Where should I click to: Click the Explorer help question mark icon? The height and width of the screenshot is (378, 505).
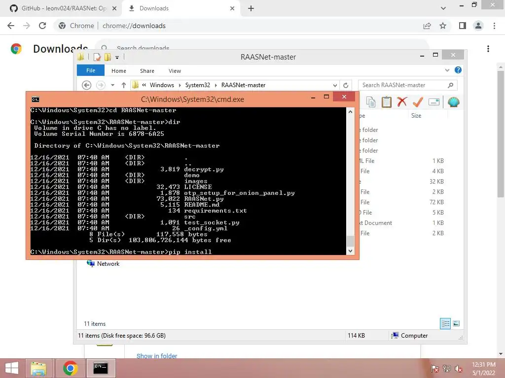click(x=458, y=70)
